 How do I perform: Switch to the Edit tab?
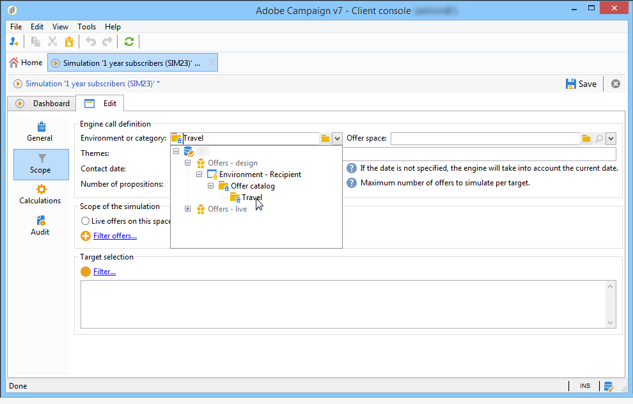(100, 104)
